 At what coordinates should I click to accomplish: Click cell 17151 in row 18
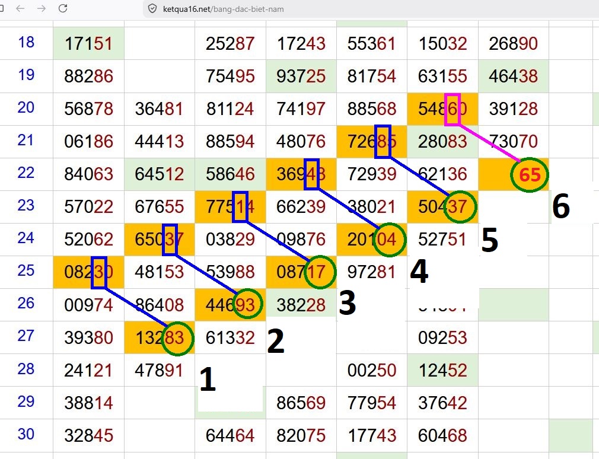[88, 43]
